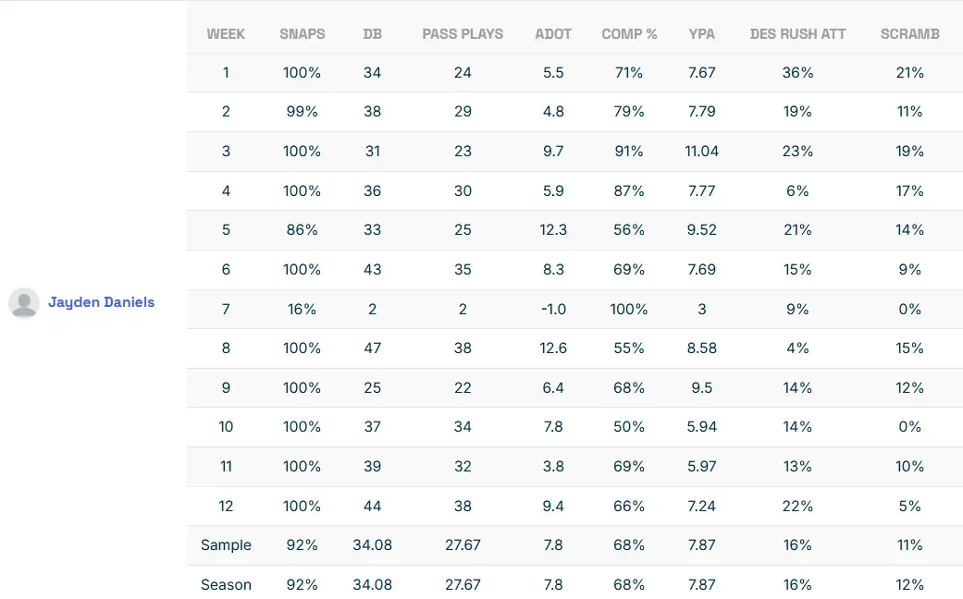The width and height of the screenshot is (963, 599).
Task: Select the YPA column header
Action: tap(702, 34)
